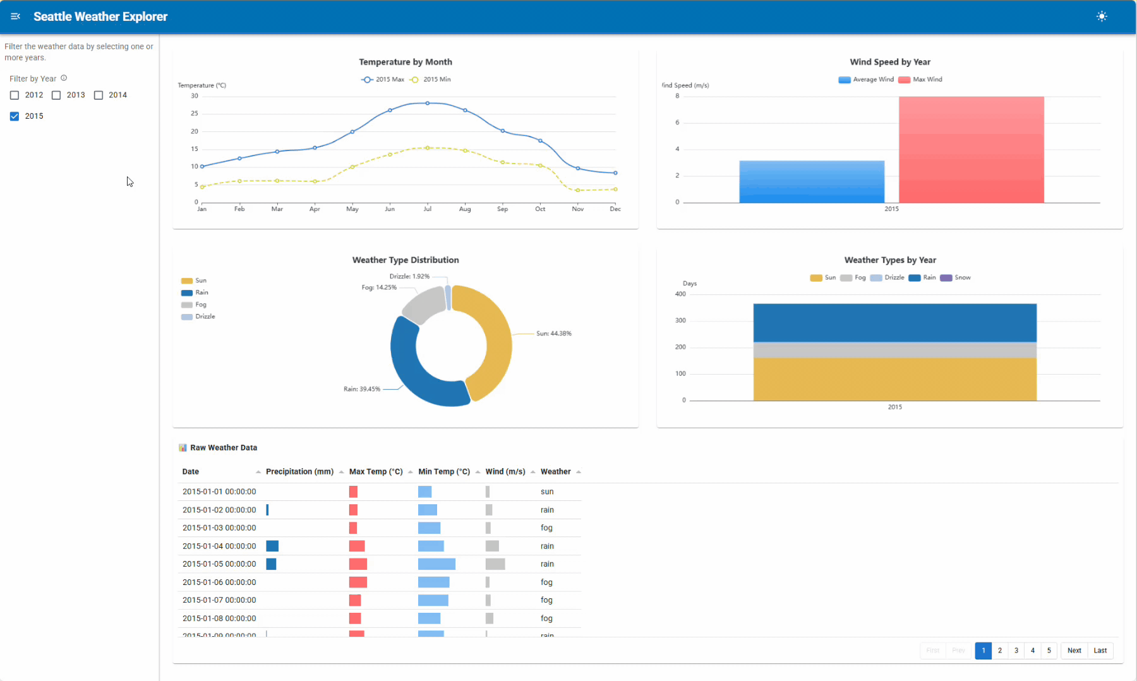Toggle light/dark theme sun icon

tap(1102, 16)
